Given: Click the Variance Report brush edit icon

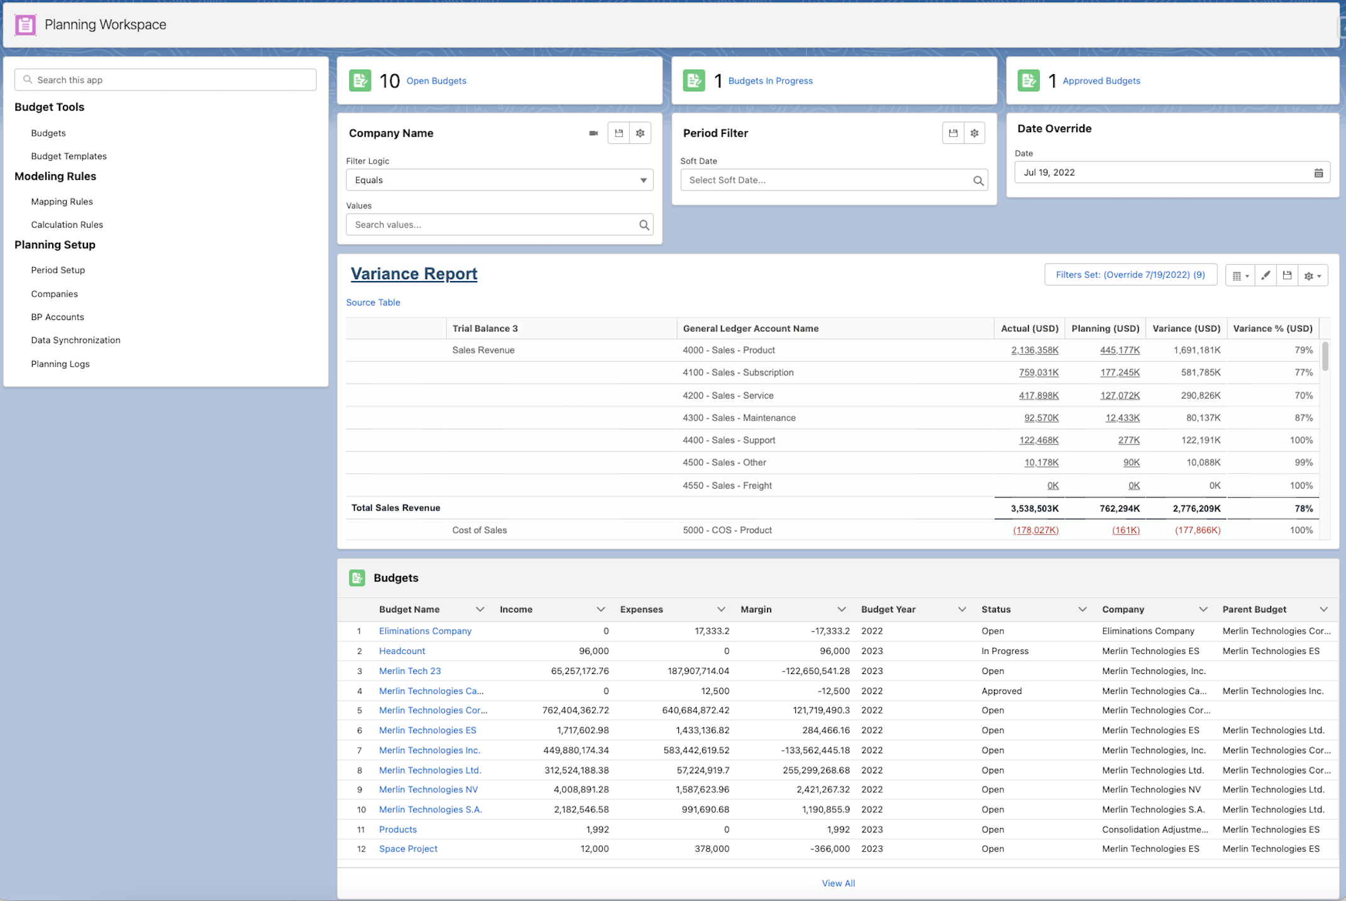Looking at the screenshot, I should tap(1266, 275).
